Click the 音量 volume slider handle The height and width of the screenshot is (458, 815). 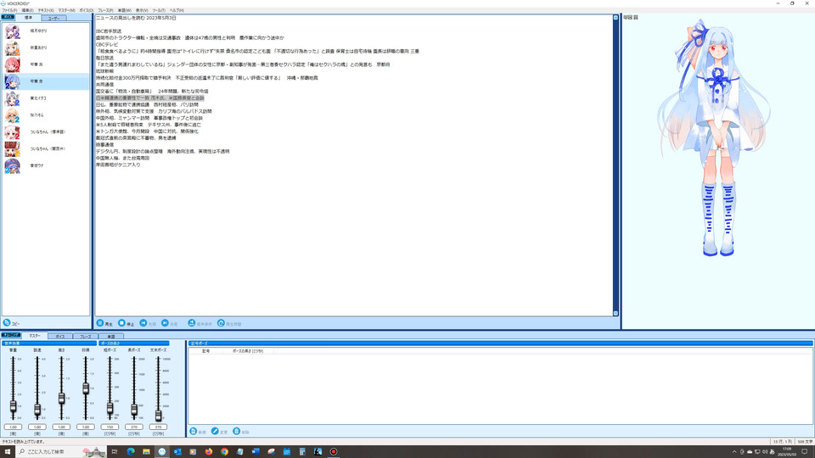pyautogui.click(x=13, y=406)
